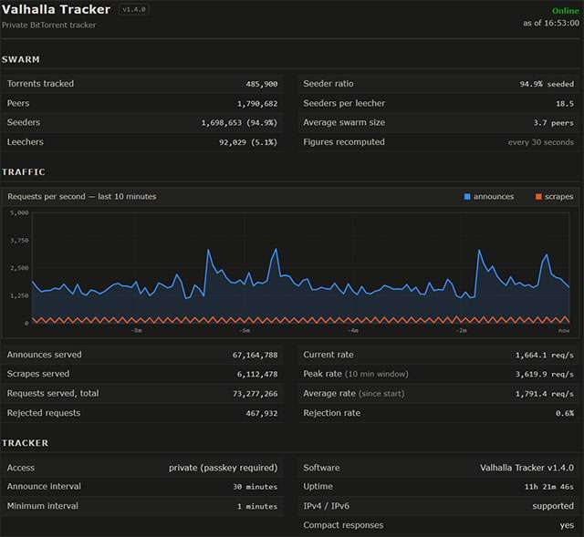Click the SWARM section heading
This screenshot has height=537, width=584.
click(20, 59)
